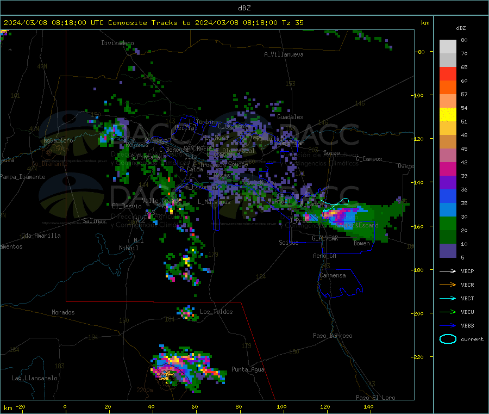Select the slate 5-10 dBZ swatch

coord(448,251)
